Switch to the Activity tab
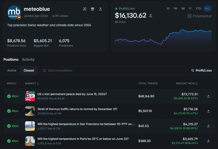This screenshot has width=218, height=149. 28,60
